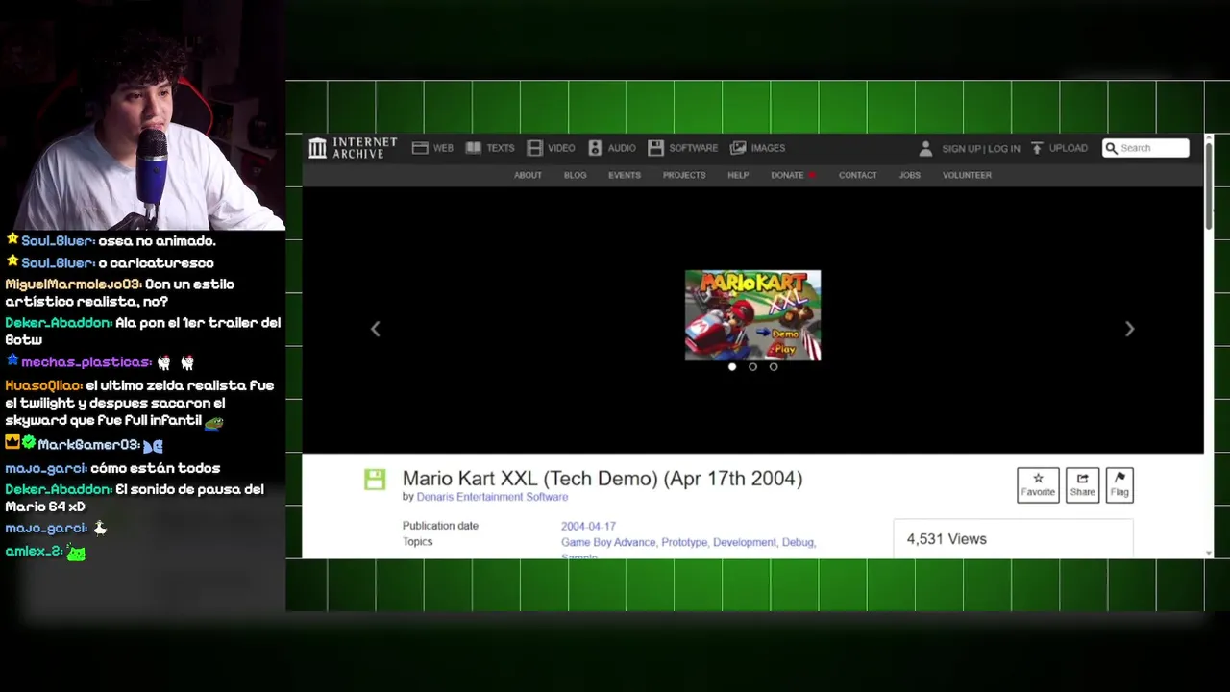
Task: Open the Development topic link
Action: pos(745,542)
